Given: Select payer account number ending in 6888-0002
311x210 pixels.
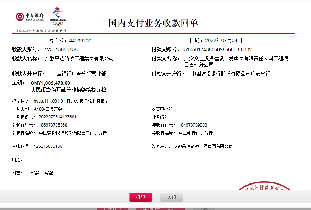Looking at the screenshot, I should [x=218, y=49].
